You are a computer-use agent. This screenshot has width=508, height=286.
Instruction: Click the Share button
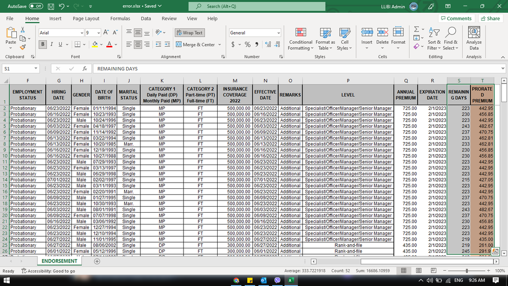pos(490,18)
